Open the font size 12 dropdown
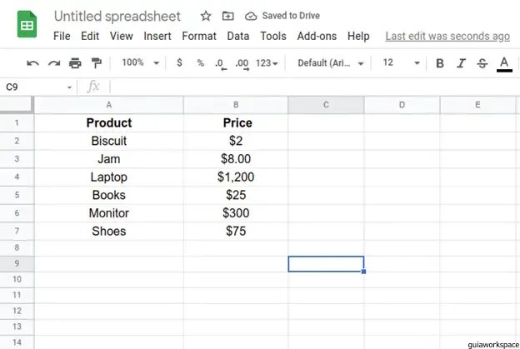Viewport: 520px width, 349px height. (401, 62)
